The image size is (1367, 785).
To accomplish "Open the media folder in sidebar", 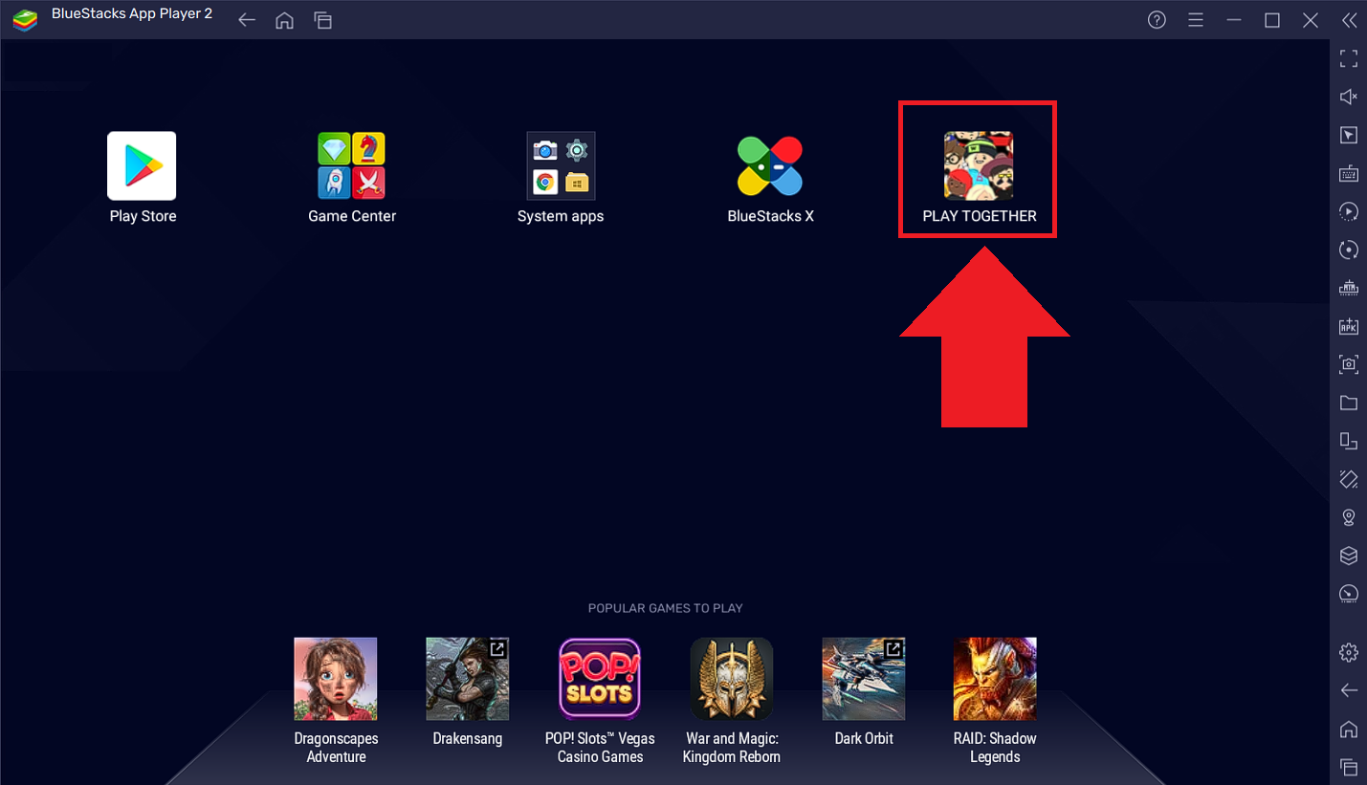I will 1349,403.
